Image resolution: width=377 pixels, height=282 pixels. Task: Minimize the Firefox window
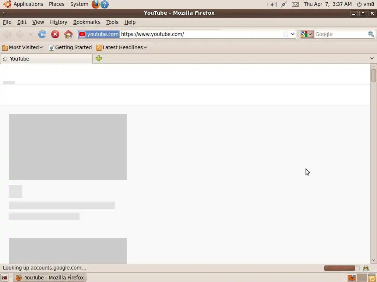click(354, 13)
